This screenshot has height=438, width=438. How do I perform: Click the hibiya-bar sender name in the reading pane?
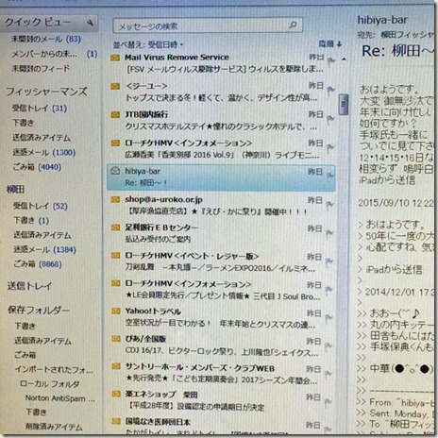coord(382,20)
